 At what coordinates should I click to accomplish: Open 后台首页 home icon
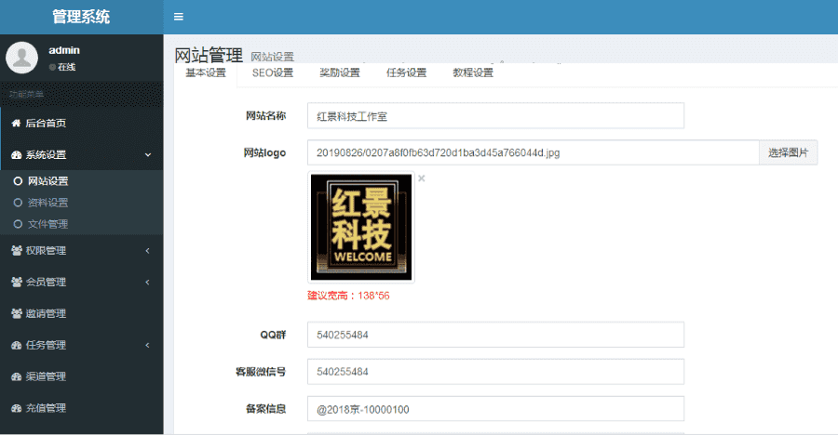coord(16,124)
